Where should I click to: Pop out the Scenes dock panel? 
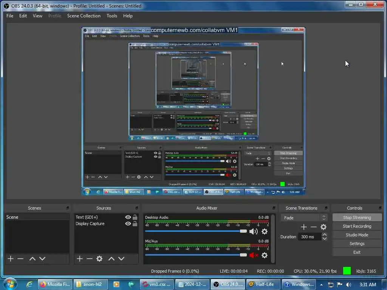[68, 208]
